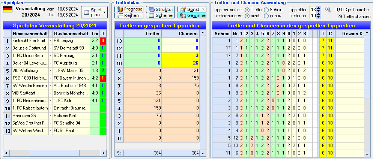Viewport: 373px width, 159px height.
Task: Click the T column header in right table
Action: 323,33
